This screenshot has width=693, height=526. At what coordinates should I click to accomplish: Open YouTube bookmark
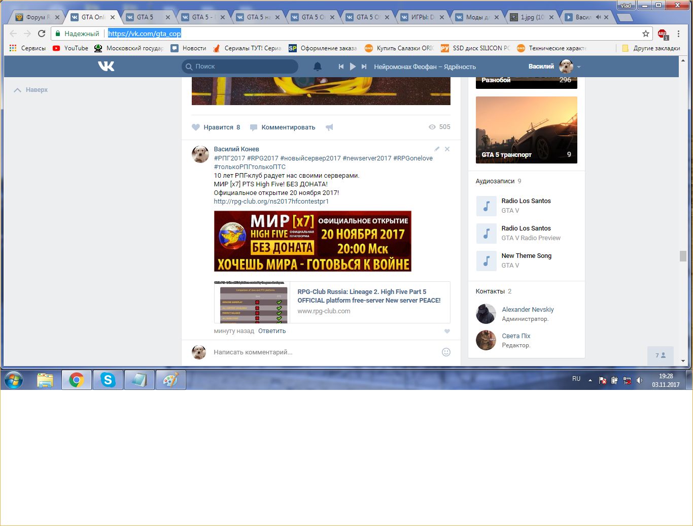pos(70,48)
